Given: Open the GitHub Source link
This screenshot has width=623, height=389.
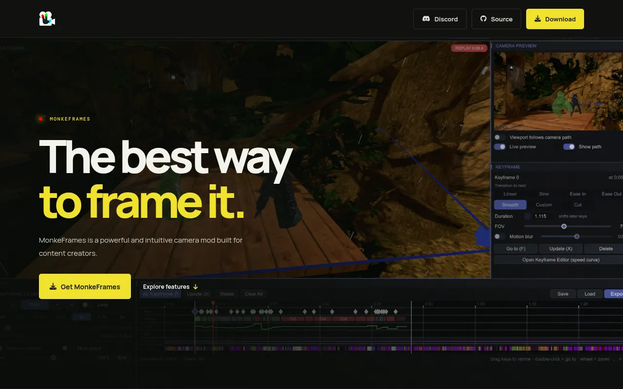Looking at the screenshot, I should [496, 19].
